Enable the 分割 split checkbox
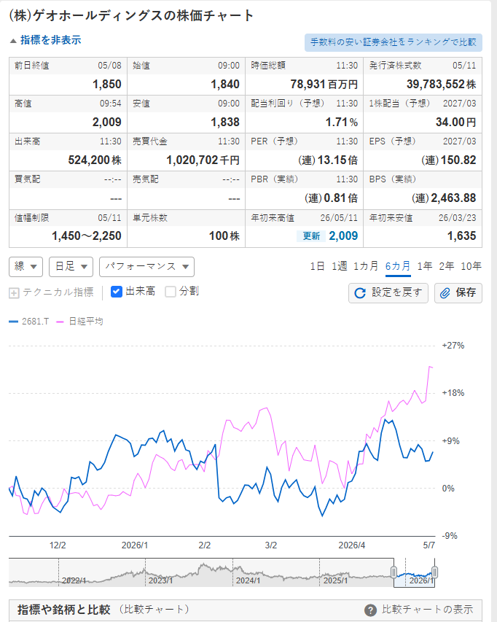497x622 pixels. (x=171, y=292)
